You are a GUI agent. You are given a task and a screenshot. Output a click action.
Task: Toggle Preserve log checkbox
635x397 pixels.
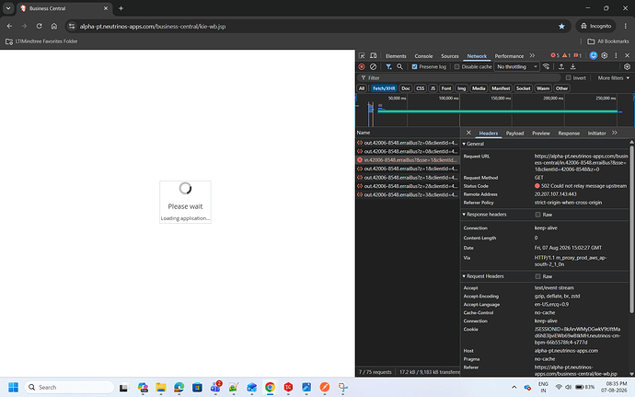coord(414,67)
